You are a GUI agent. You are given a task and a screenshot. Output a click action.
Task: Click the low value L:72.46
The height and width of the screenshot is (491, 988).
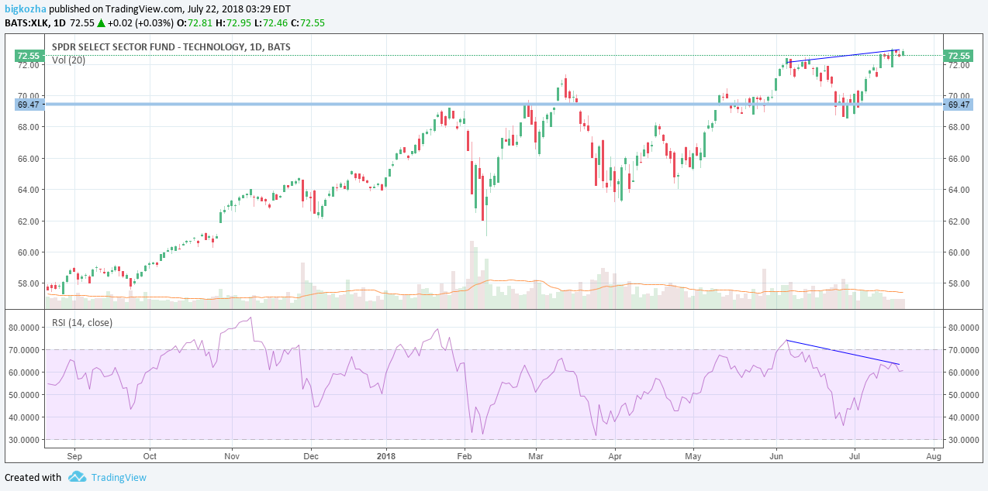tap(272, 23)
